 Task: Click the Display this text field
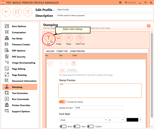(x=99, y=108)
